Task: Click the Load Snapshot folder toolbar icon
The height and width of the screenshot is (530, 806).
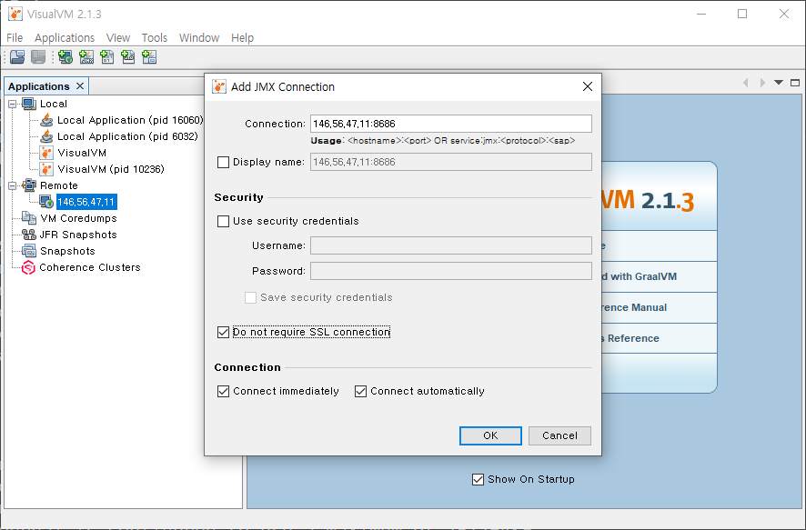Action: (x=17, y=57)
